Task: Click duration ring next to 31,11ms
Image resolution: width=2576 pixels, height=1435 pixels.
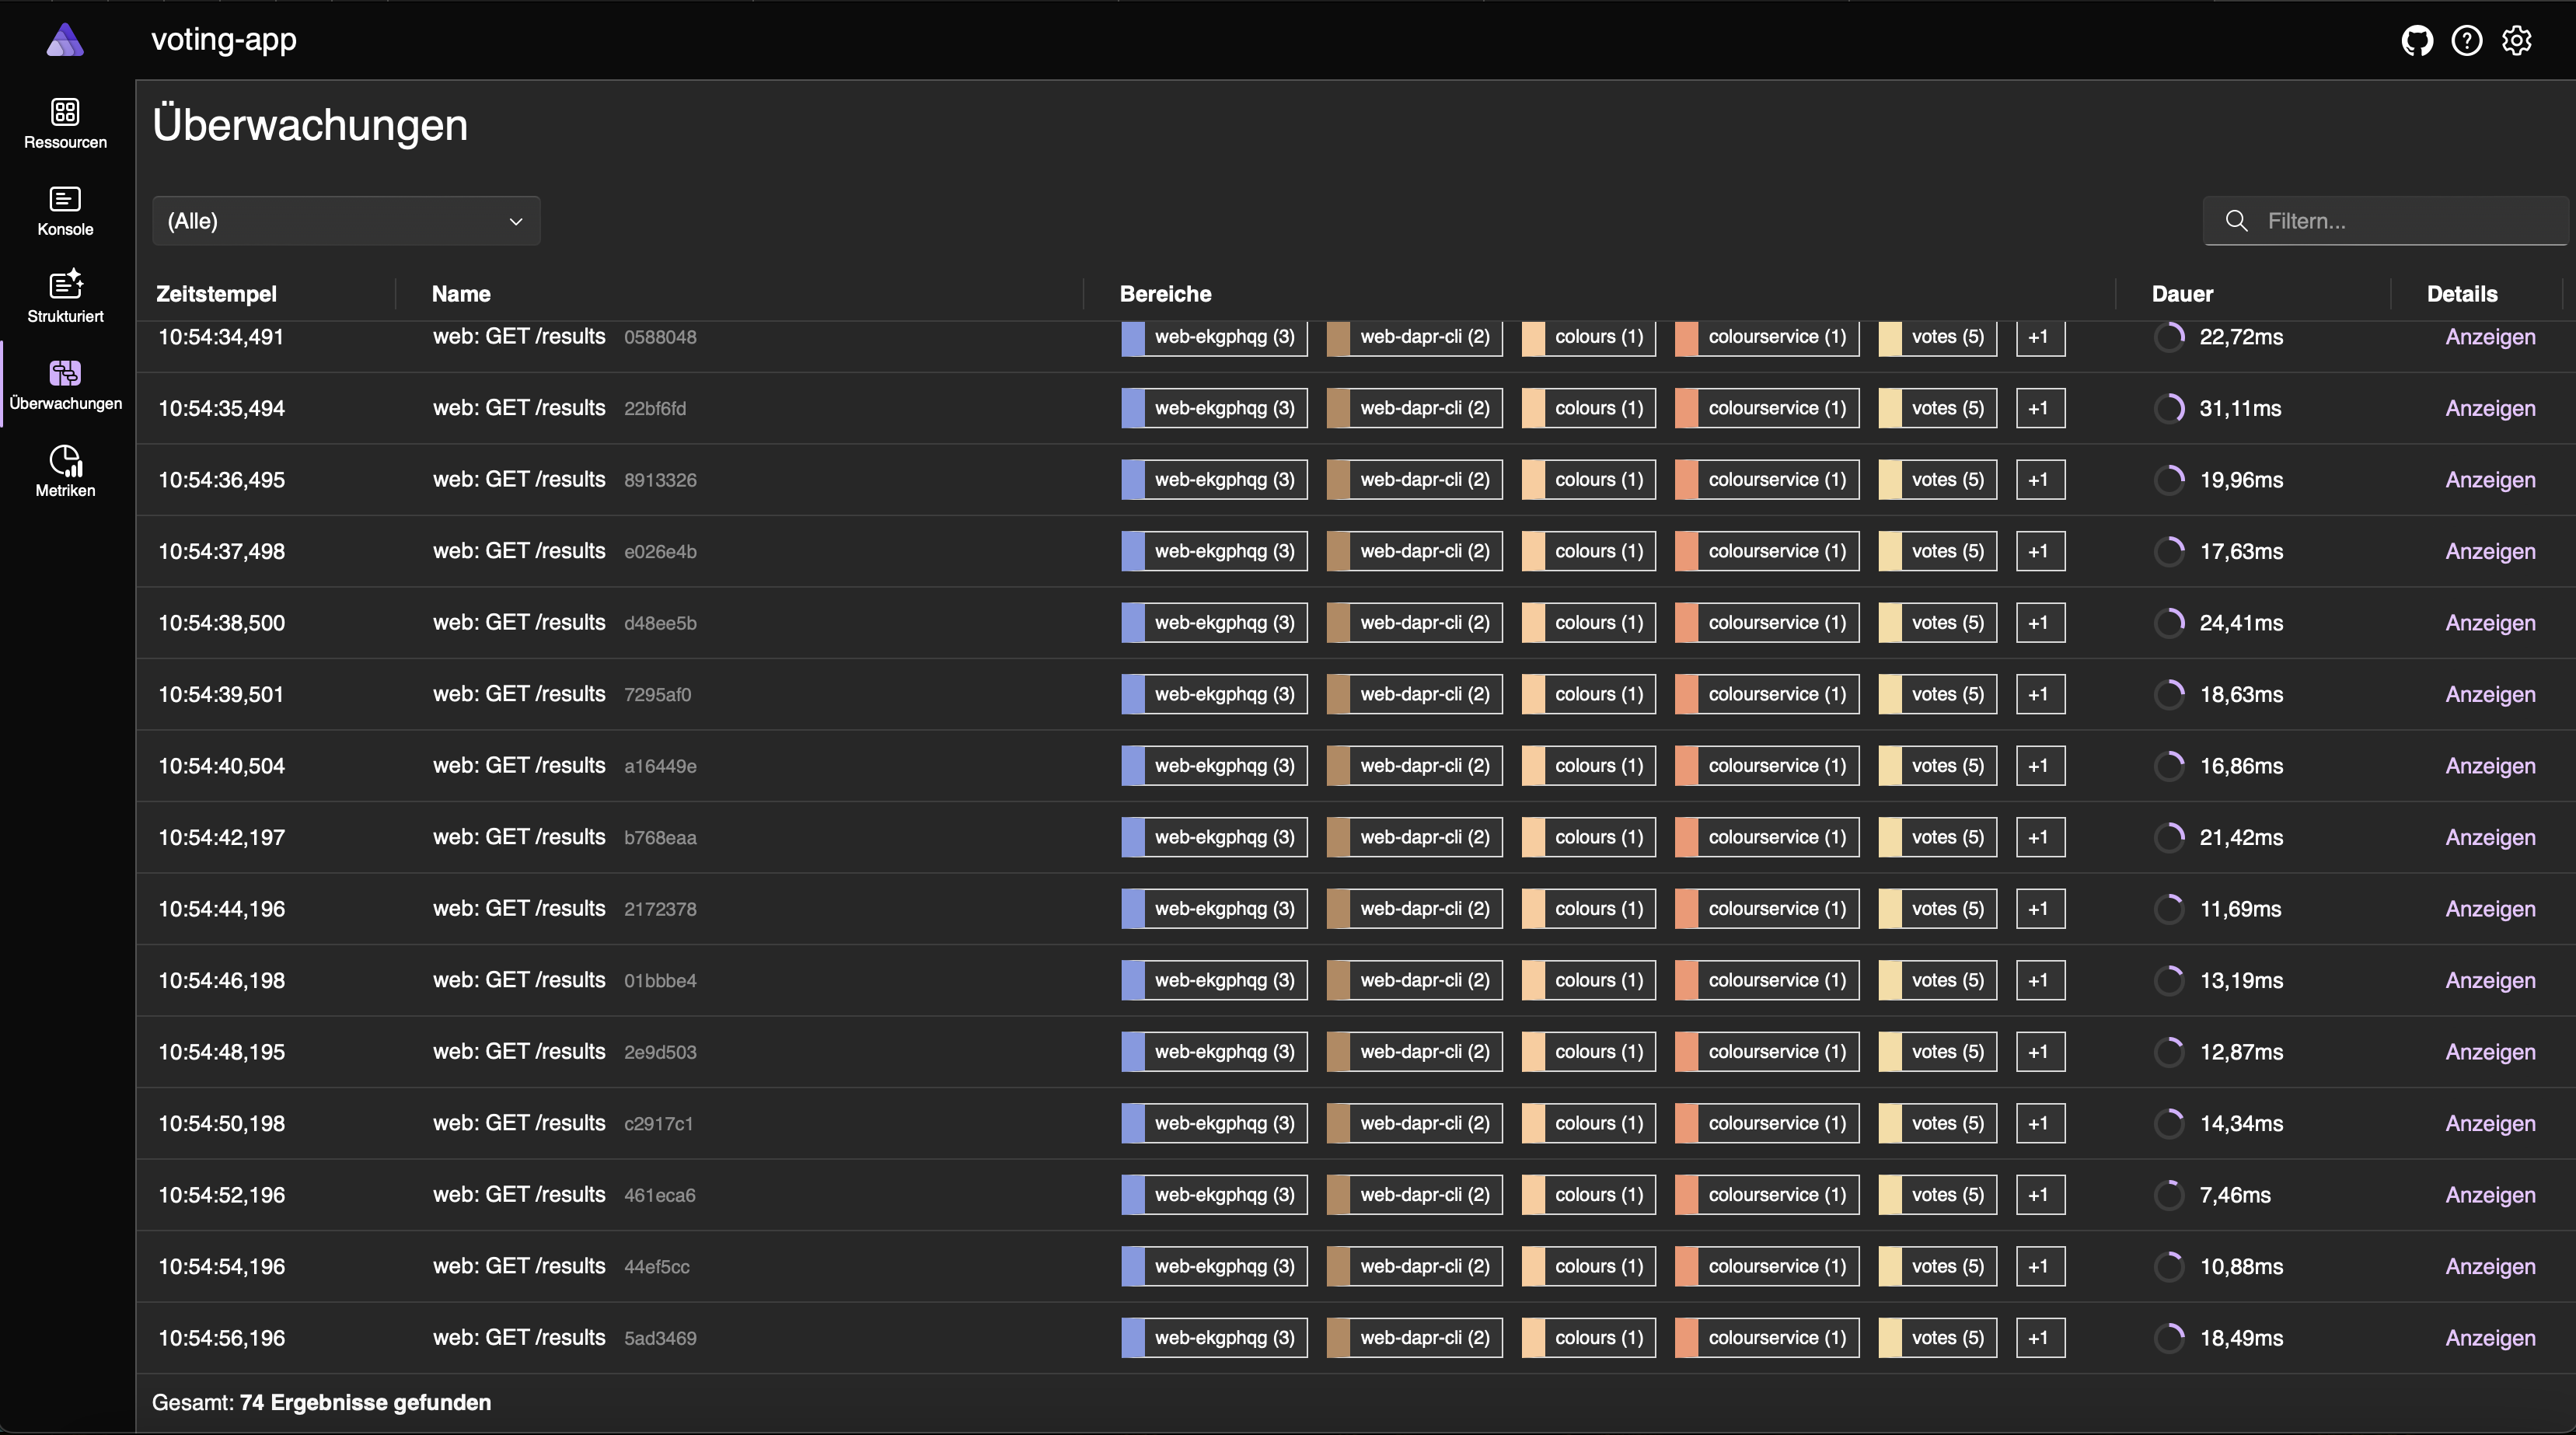Action: tap(2169, 408)
